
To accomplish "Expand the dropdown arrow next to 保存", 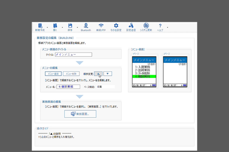I will tap(77, 27).
